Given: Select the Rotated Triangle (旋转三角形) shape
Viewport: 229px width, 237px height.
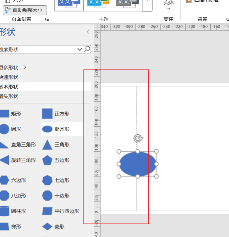Looking at the screenshot, I should pos(18,160).
